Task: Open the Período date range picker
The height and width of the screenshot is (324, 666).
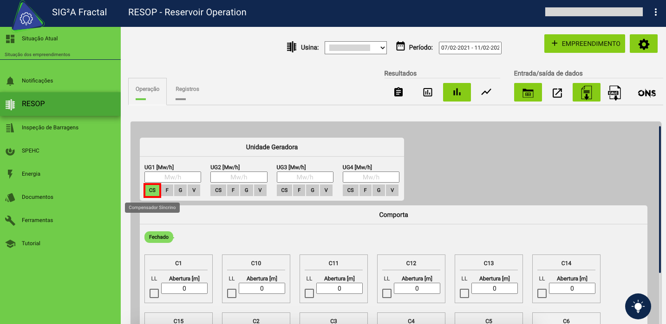Action: click(470, 48)
